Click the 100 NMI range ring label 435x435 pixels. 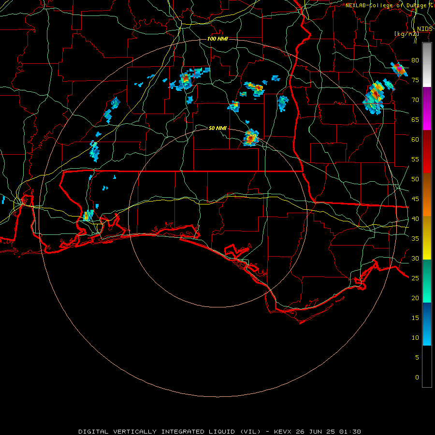pyautogui.click(x=217, y=39)
